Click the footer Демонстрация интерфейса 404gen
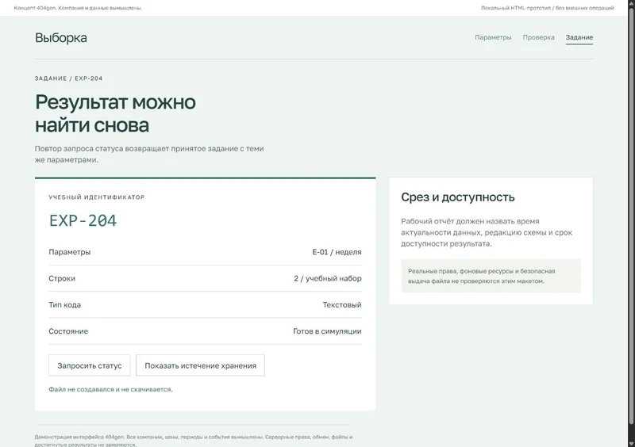The height and width of the screenshot is (447, 635). tap(194, 441)
